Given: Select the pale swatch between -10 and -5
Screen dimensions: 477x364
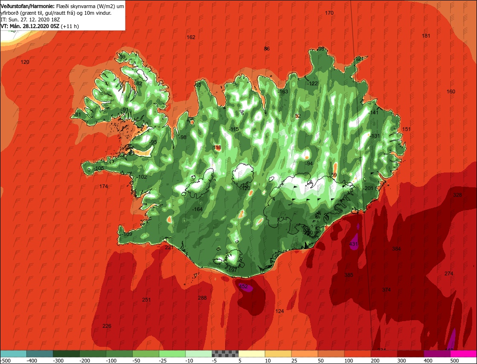Looking at the screenshot, I should [198, 354].
